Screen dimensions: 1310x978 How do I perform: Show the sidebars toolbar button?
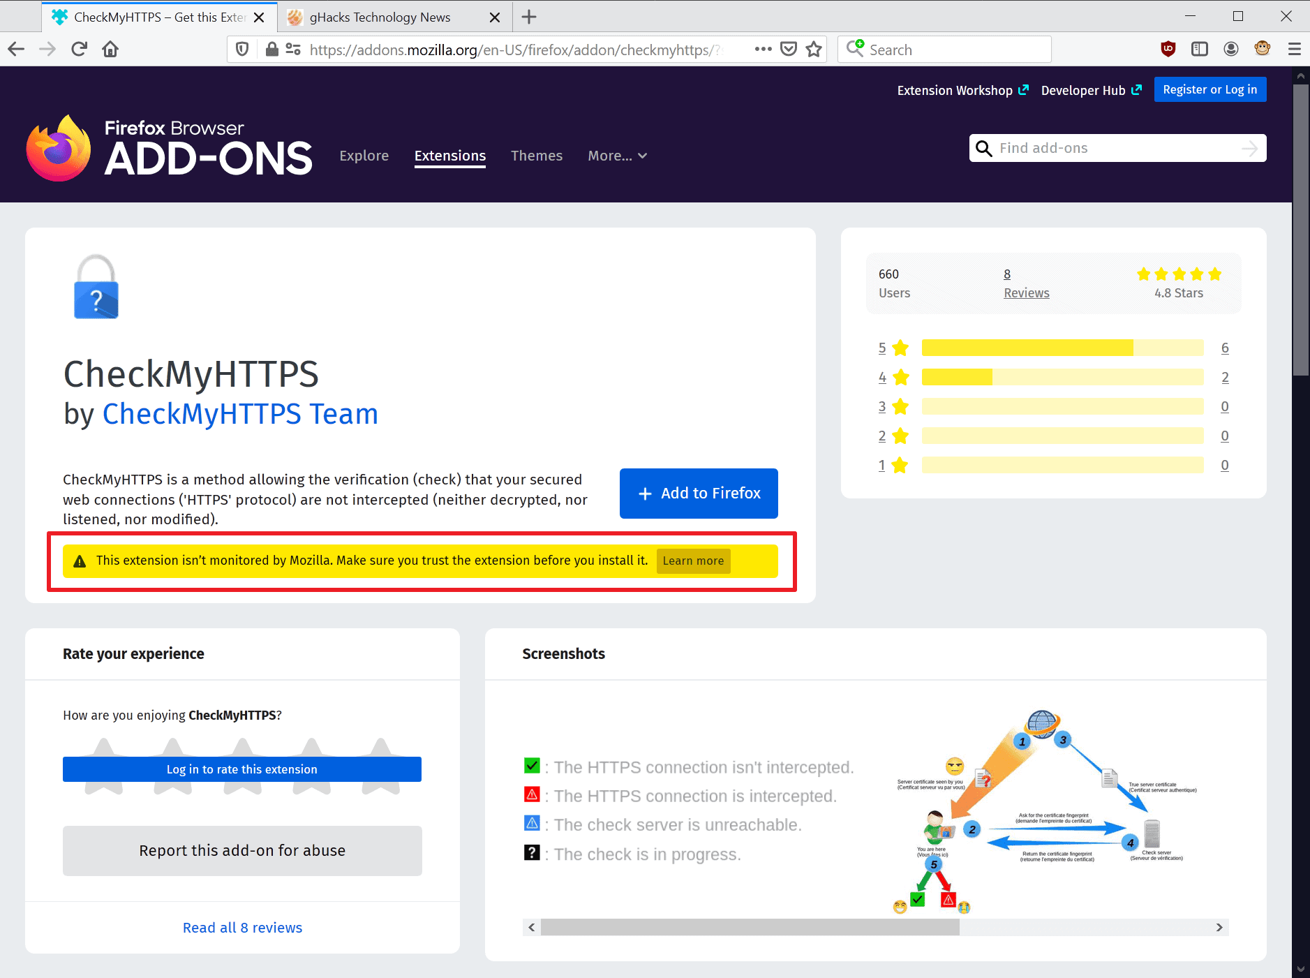(x=1200, y=49)
